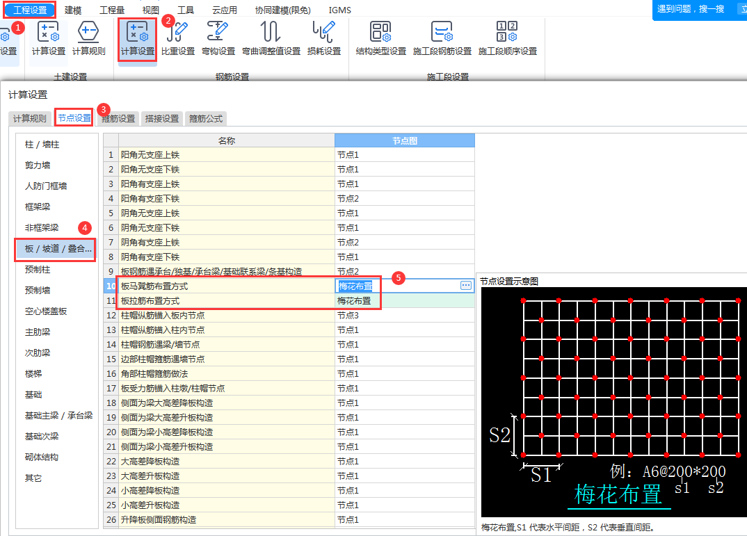Screen dimensions: 747x536
Task: Switch to 云应用 ribbon tab
Action: 225,10
